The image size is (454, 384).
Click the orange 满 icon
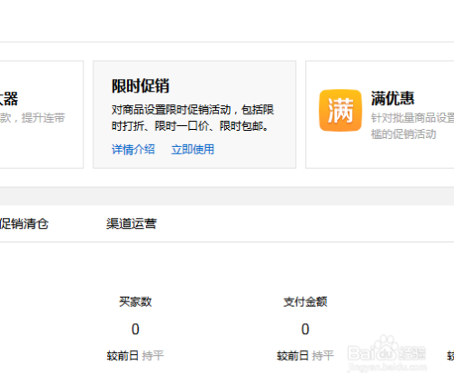click(340, 111)
